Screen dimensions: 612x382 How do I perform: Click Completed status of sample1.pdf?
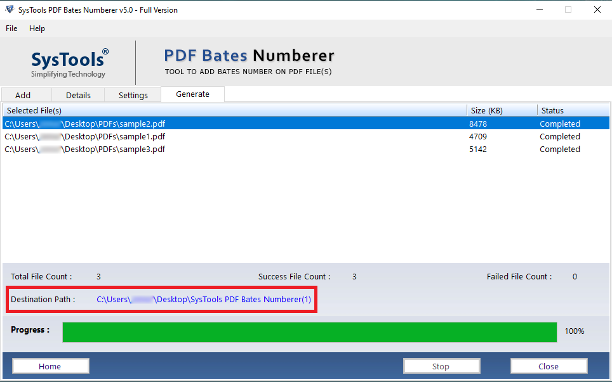pos(560,137)
